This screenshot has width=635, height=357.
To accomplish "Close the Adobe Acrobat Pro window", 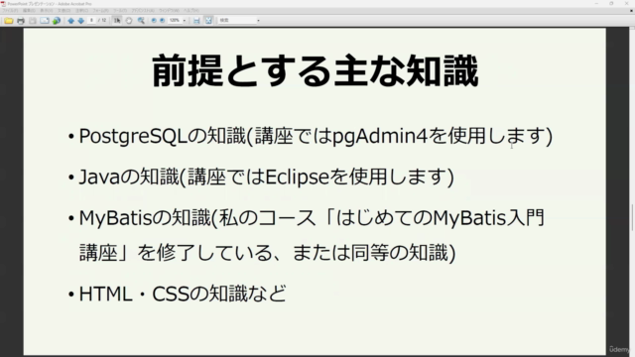I will click(627, 4).
